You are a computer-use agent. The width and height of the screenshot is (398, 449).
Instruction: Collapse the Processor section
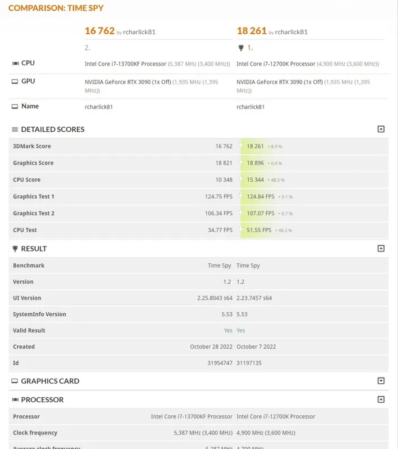381,399
